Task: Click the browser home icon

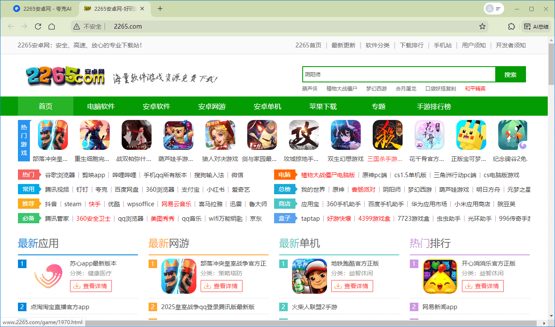Action: click(51, 26)
